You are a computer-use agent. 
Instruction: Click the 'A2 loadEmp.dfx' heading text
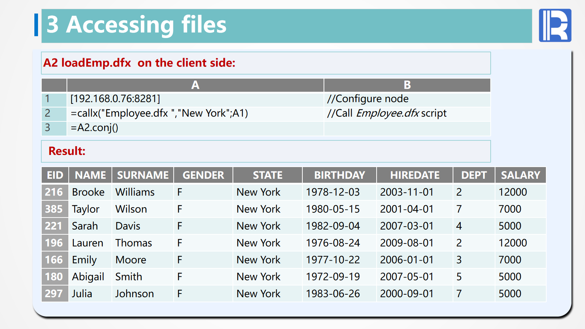point(87,63)
